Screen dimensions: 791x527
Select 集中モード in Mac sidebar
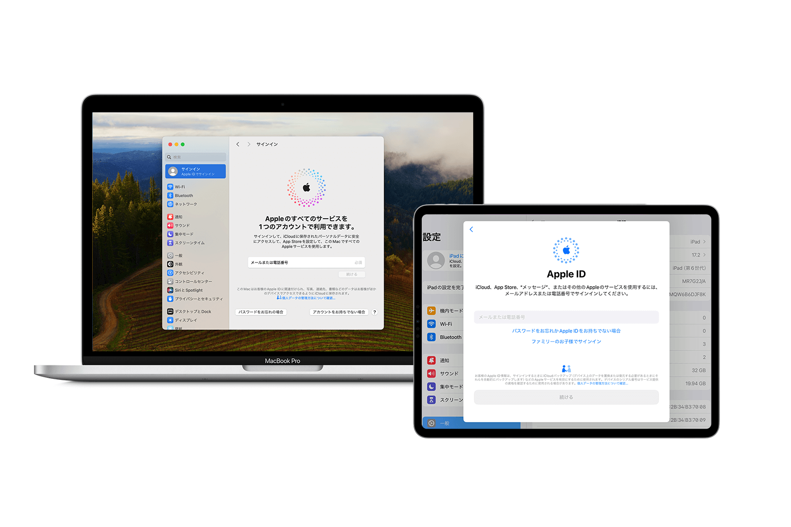pos(184,234)
